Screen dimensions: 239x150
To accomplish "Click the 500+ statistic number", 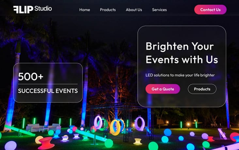I will tap(31, 76).
